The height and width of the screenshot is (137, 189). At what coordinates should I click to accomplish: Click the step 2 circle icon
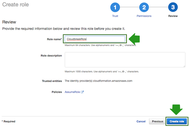(x=144, y=8)
